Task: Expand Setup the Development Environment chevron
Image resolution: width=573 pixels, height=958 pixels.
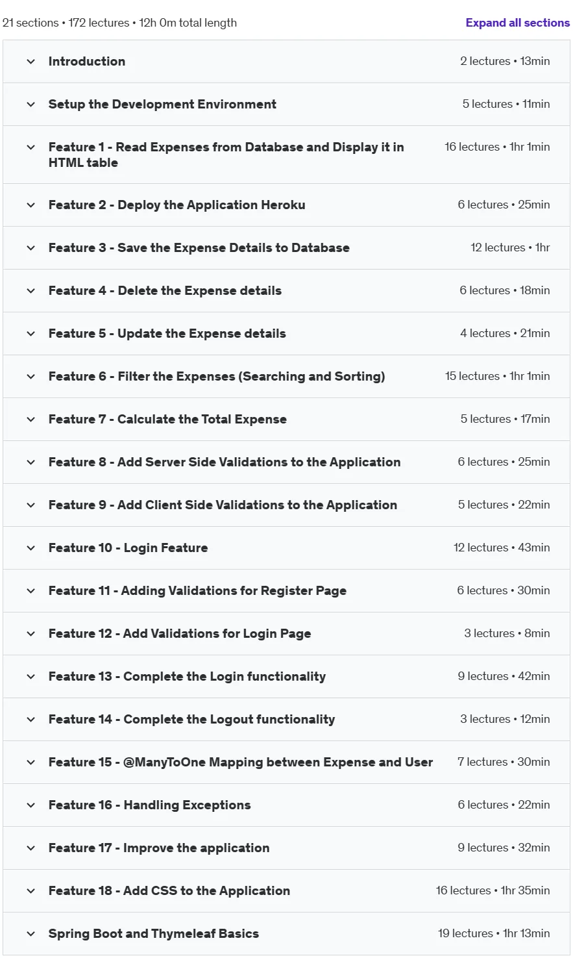Action: click(x=30, y=105)
